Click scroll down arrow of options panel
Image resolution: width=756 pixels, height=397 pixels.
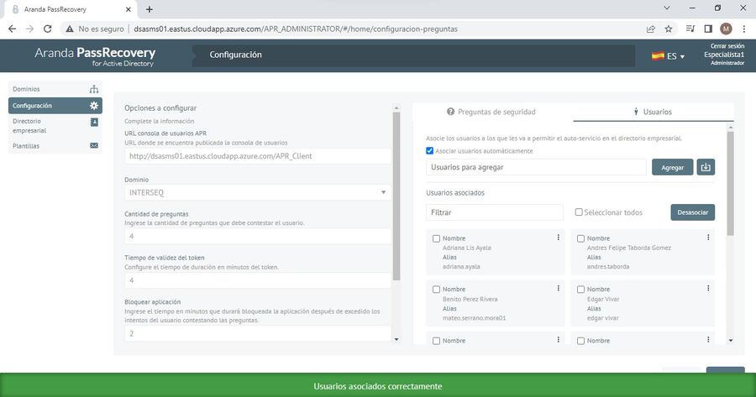(x=396, y=339)
